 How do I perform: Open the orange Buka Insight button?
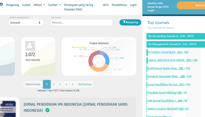click(191, 5)
